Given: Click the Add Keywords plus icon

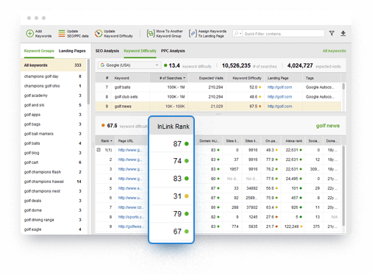Looking at the screenshot, I should click(29, 33).
